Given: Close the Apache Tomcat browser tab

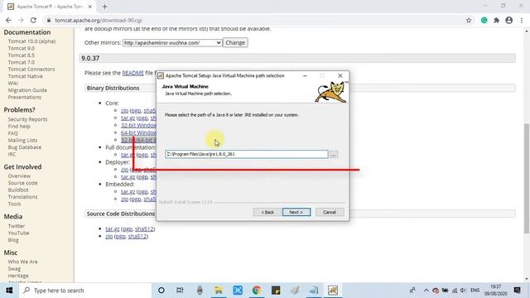Looking at the screenshot, I should coord(90,7).
